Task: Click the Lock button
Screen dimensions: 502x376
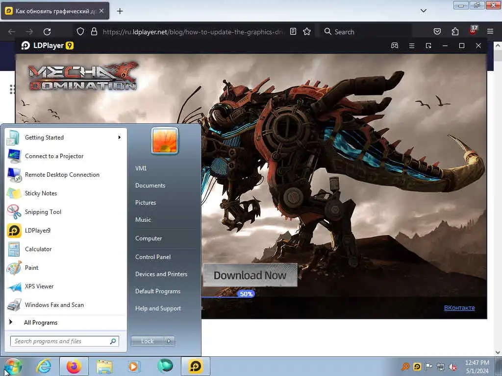Action: click(x=147, y=341)
